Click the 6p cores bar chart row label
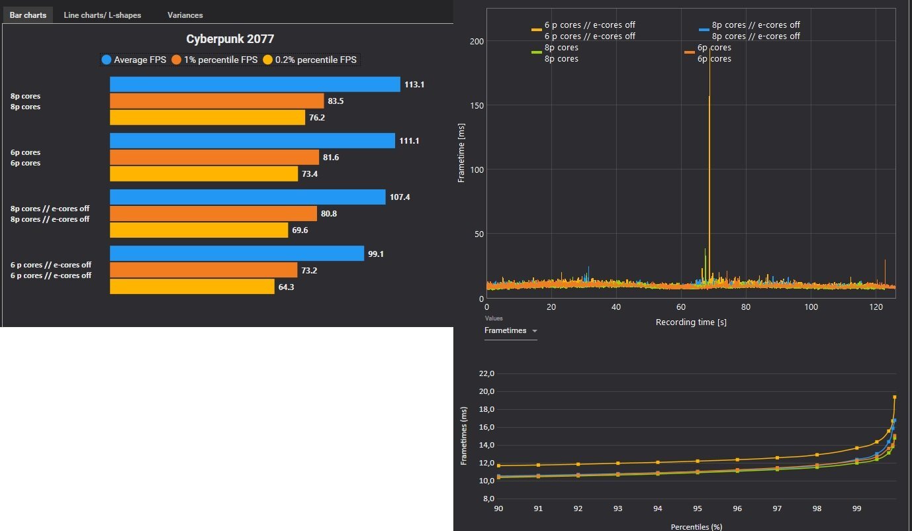This screenshot has height=531, width=912. tap(25, 158)
